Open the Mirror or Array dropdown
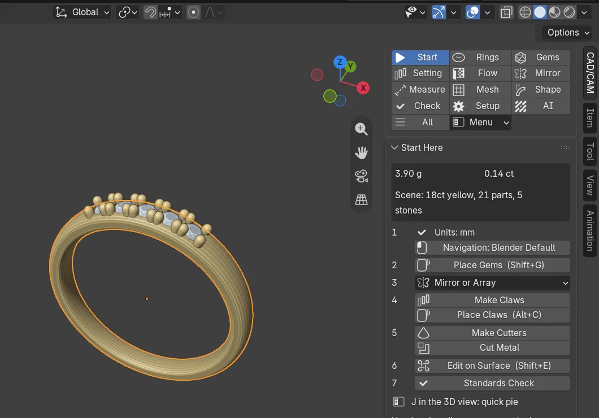The width and height of the screenshot is (599, 418). [x=492, y=283]
